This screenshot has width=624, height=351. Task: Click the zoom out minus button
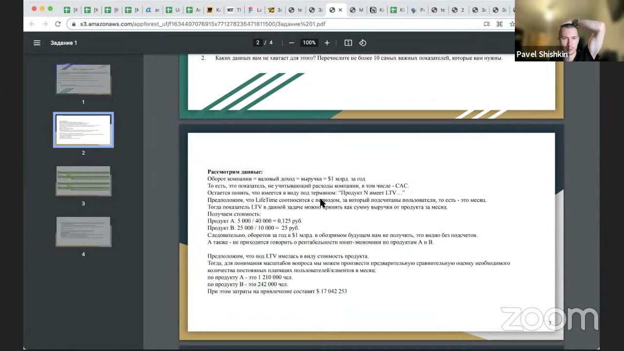(x=292, y=43)
